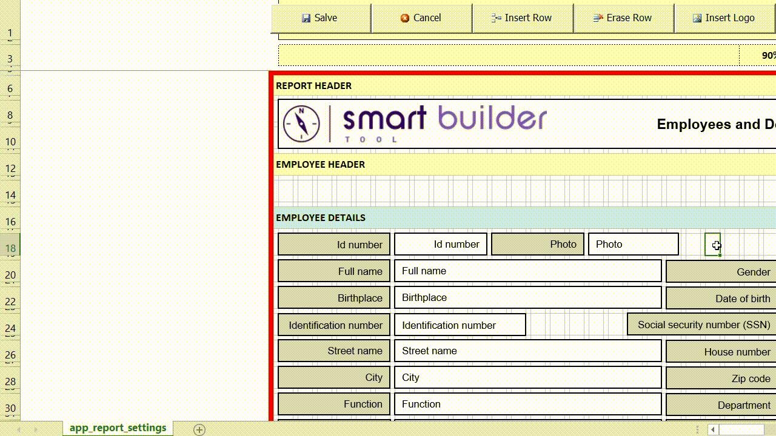Select the gray Photo label box
776x436 pixels.
pyautogui.click(x=538, y=245)
